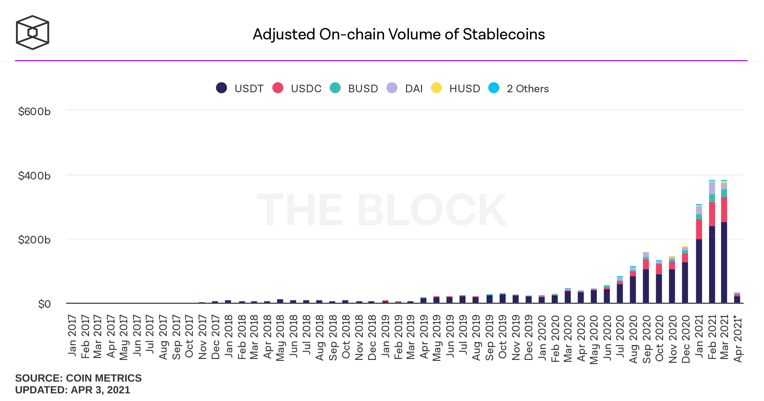Click the SOURCE: COIN METRICS text
This screenshot has width=764, height=401.
pos(78,378)
